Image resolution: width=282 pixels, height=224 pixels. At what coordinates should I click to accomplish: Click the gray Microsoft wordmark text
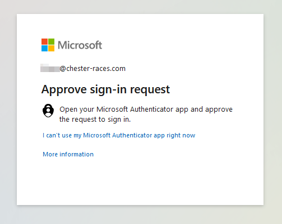point(80,45)
